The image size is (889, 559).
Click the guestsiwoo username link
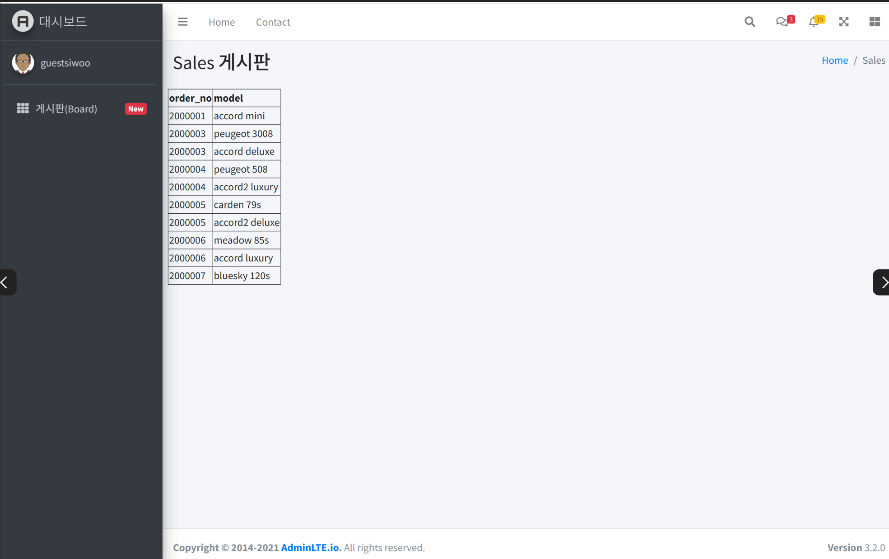pos(65,63)
